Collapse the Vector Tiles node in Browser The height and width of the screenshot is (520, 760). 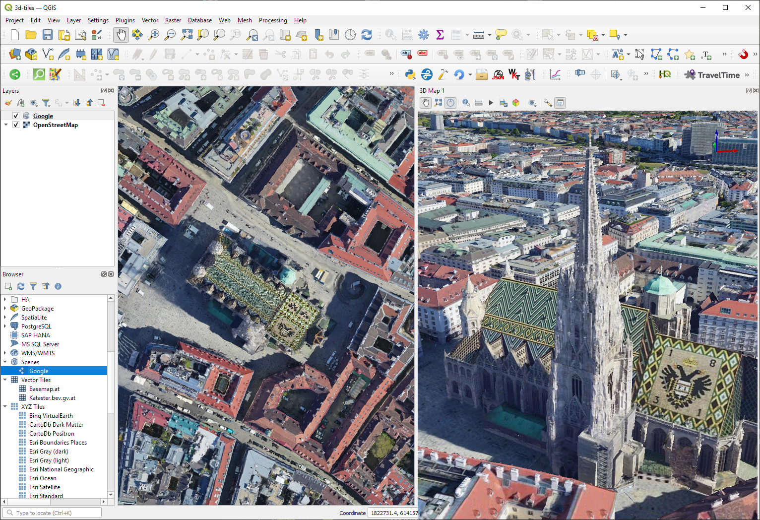tap(5, 380)
